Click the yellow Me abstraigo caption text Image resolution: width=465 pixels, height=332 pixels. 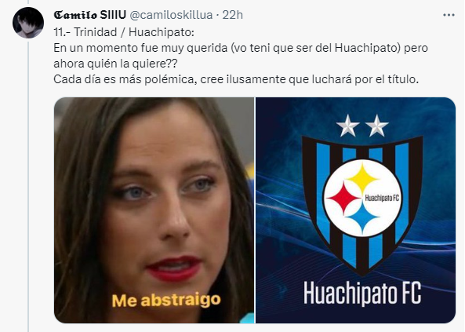click(x=166, y=301)
